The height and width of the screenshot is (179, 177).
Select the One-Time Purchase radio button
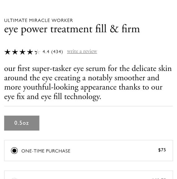point(14,151)
